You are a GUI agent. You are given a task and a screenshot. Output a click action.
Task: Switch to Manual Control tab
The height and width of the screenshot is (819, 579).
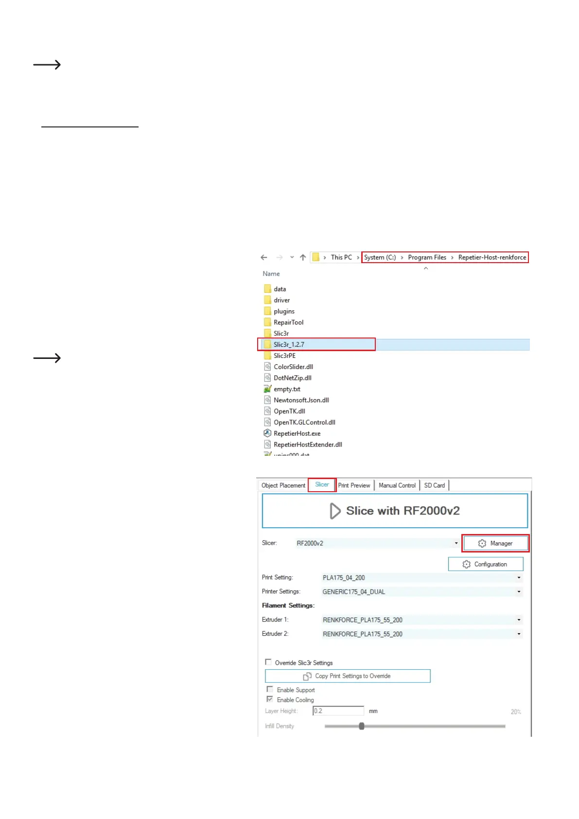point(397,485)
